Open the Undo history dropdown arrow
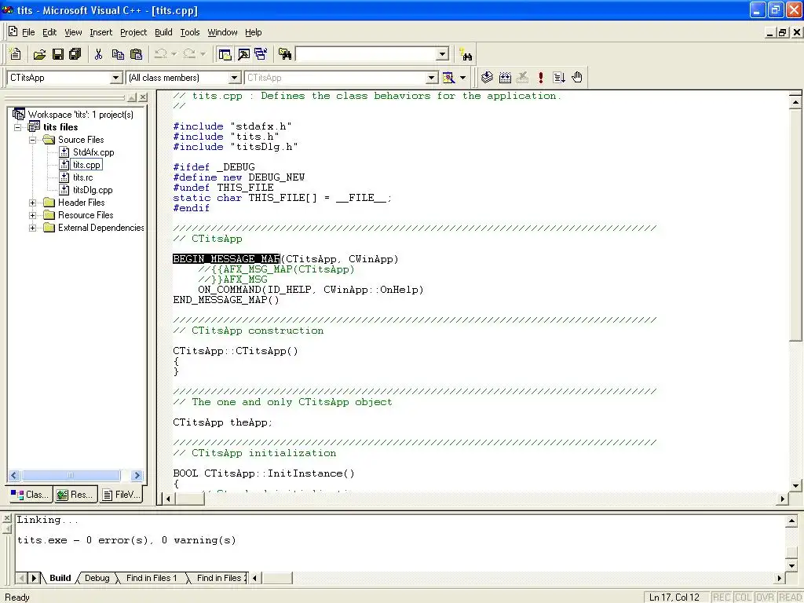This screenshot has width=804, height=603. click(x=174, y=54)
